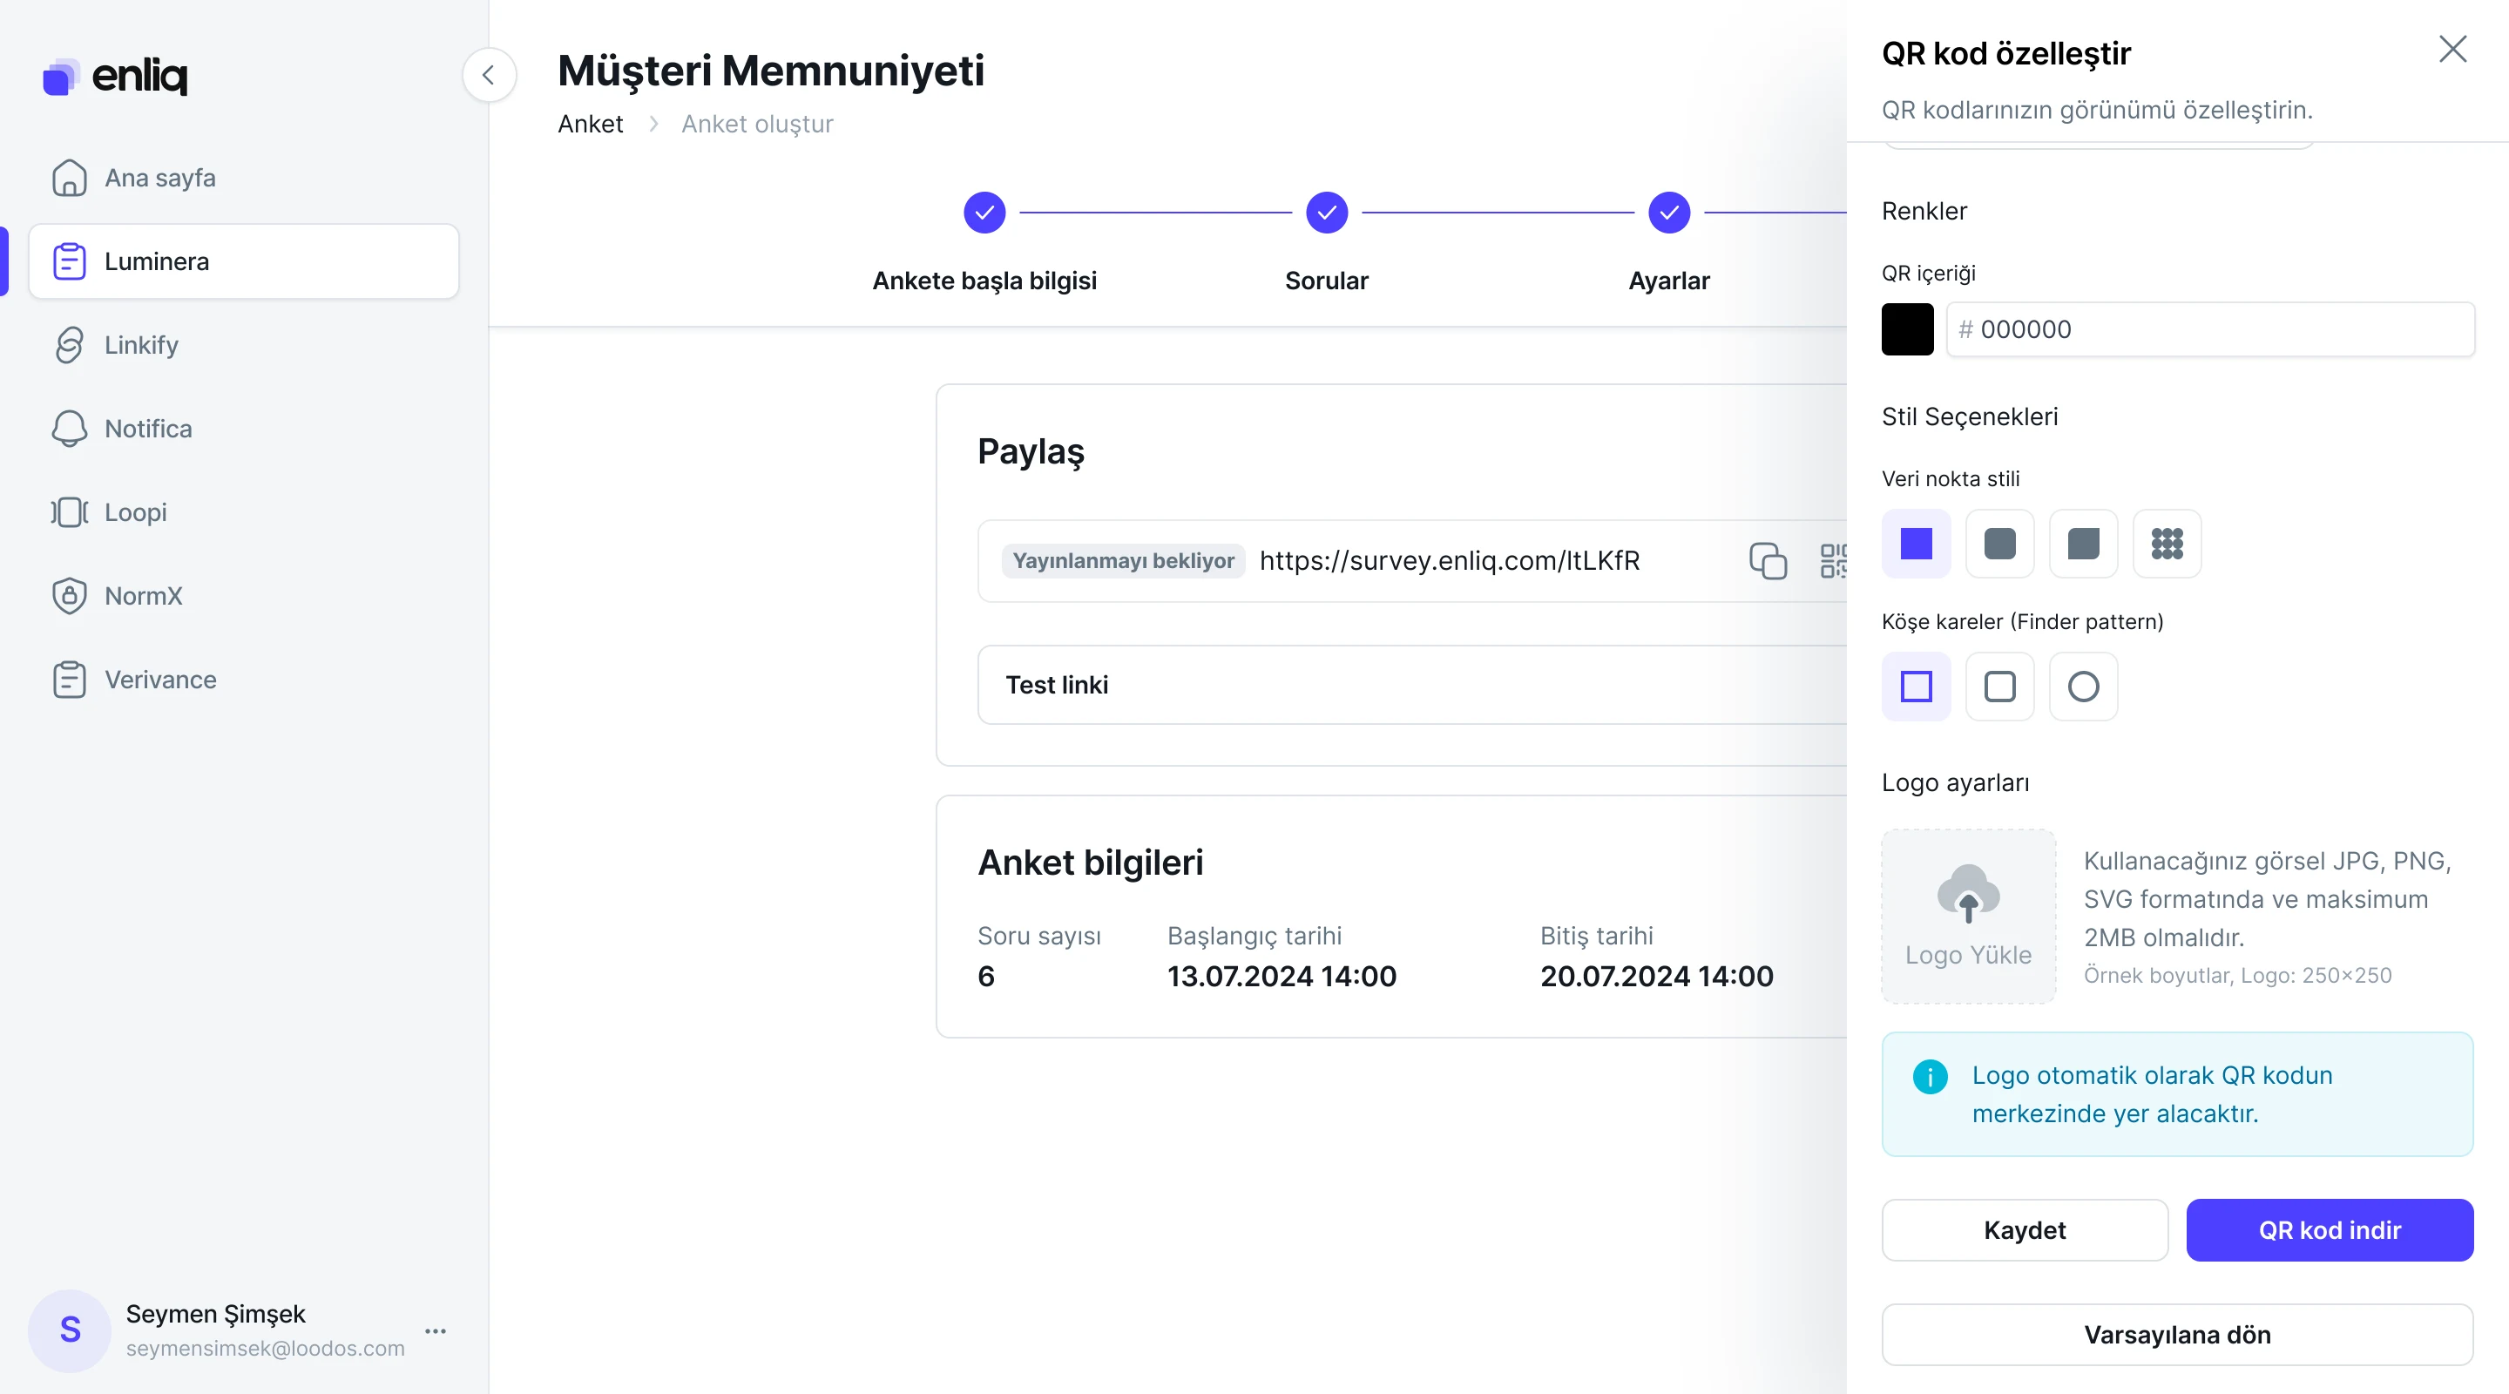The image size is (2509, 1394).
Task: Click the Sorular step checkmark
Action: 1327,213
